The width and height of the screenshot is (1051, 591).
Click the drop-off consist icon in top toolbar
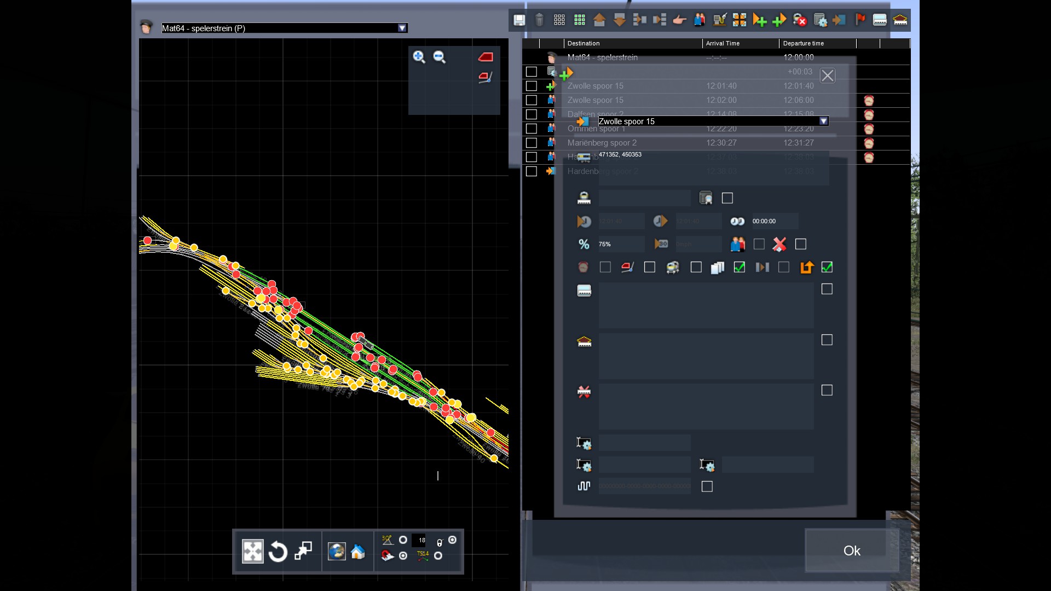[660, 20]
